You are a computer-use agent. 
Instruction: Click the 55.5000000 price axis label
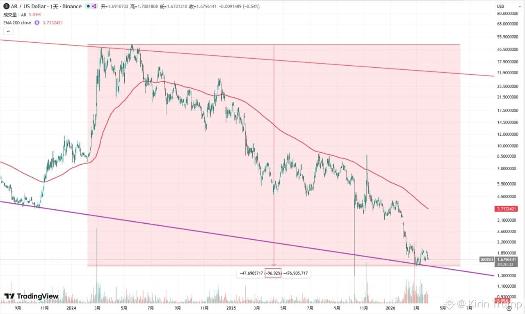tap(508, 37)
